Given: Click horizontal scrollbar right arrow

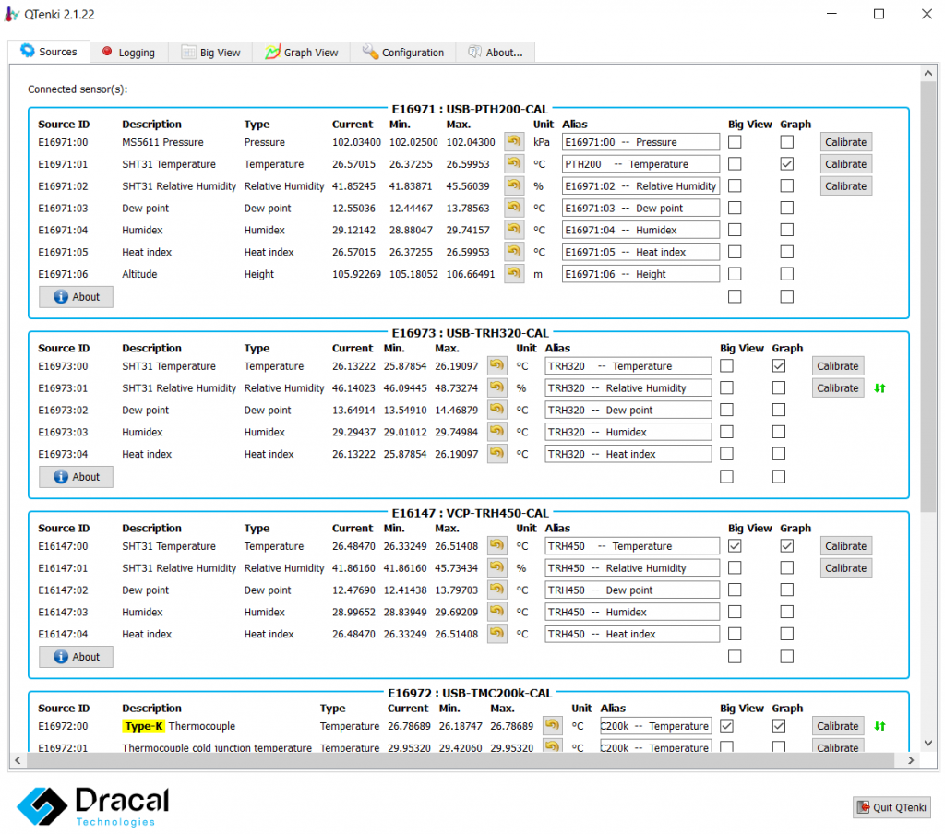Looking at the screenshot, I should pos(911,760).
